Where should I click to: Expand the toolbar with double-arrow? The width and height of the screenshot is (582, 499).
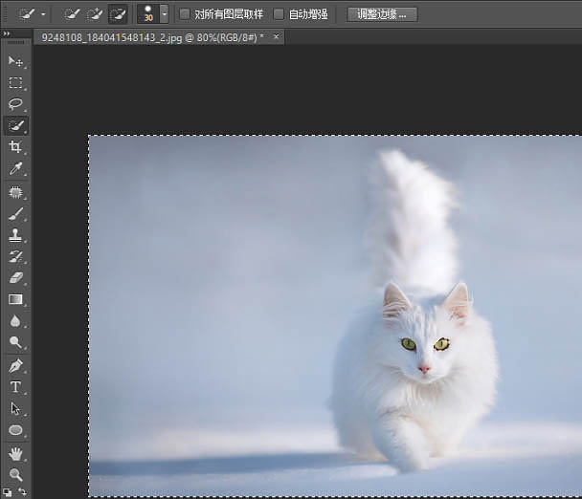[x=8, y=33]
